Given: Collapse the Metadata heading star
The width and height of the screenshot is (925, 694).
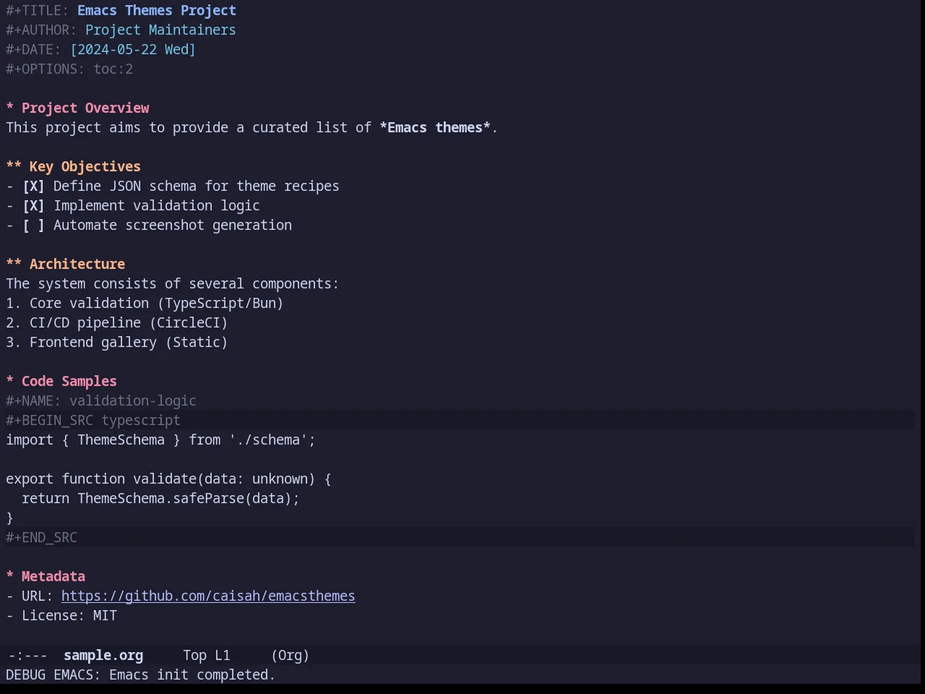Looking at the screenshot, I should tap(10, 576).
